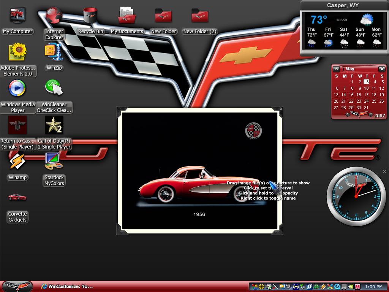The height and width of the screenshot is (292, 389).
Task: Collapse the calendar widget with up arrow
Action: (336, 69)
